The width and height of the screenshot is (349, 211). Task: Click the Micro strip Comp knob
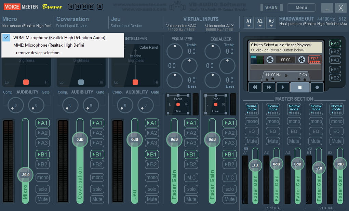tap(16, 105)
